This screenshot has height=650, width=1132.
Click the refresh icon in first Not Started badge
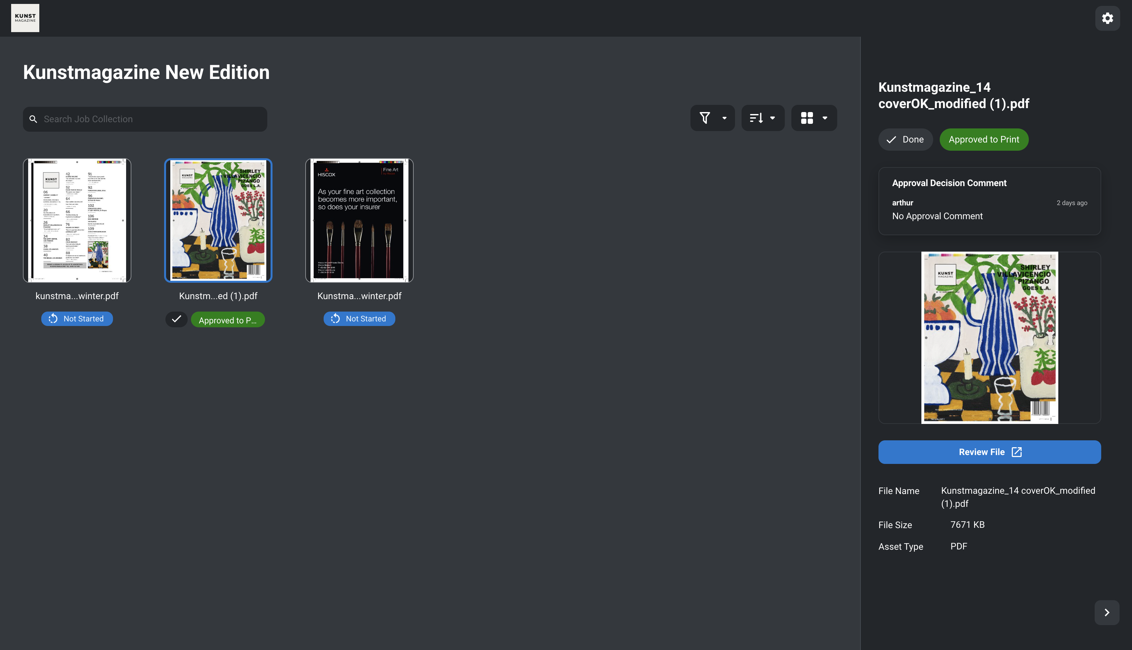coord(53,319)
